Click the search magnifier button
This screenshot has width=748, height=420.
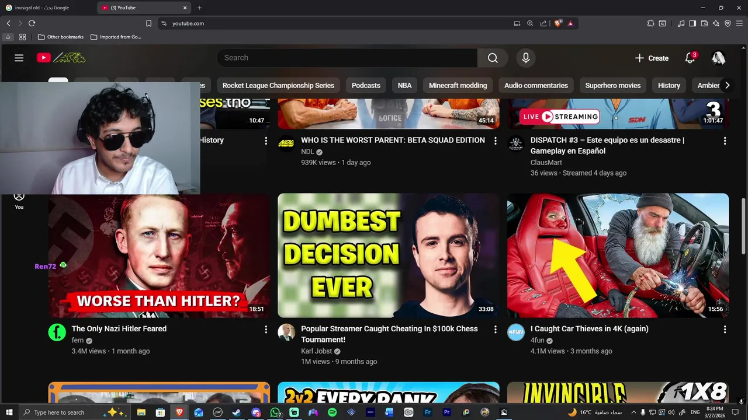click(x=493, y=58)
